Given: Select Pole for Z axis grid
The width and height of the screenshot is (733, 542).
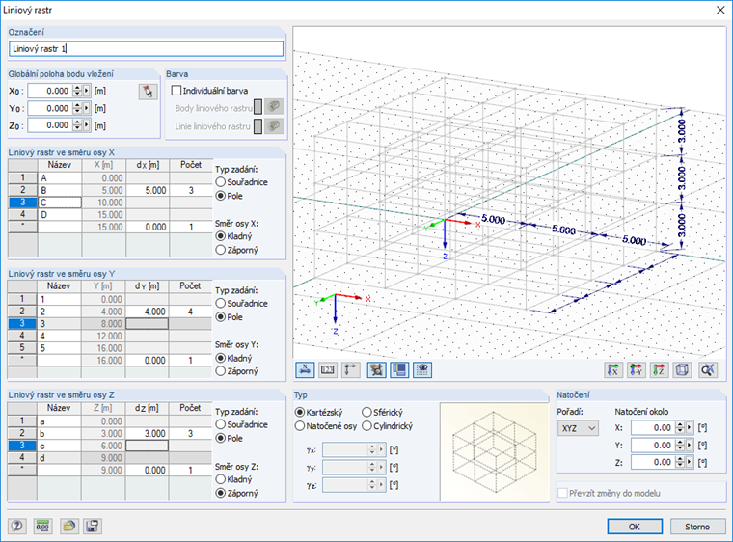Looking at the screenshot, I should point(220,439).
